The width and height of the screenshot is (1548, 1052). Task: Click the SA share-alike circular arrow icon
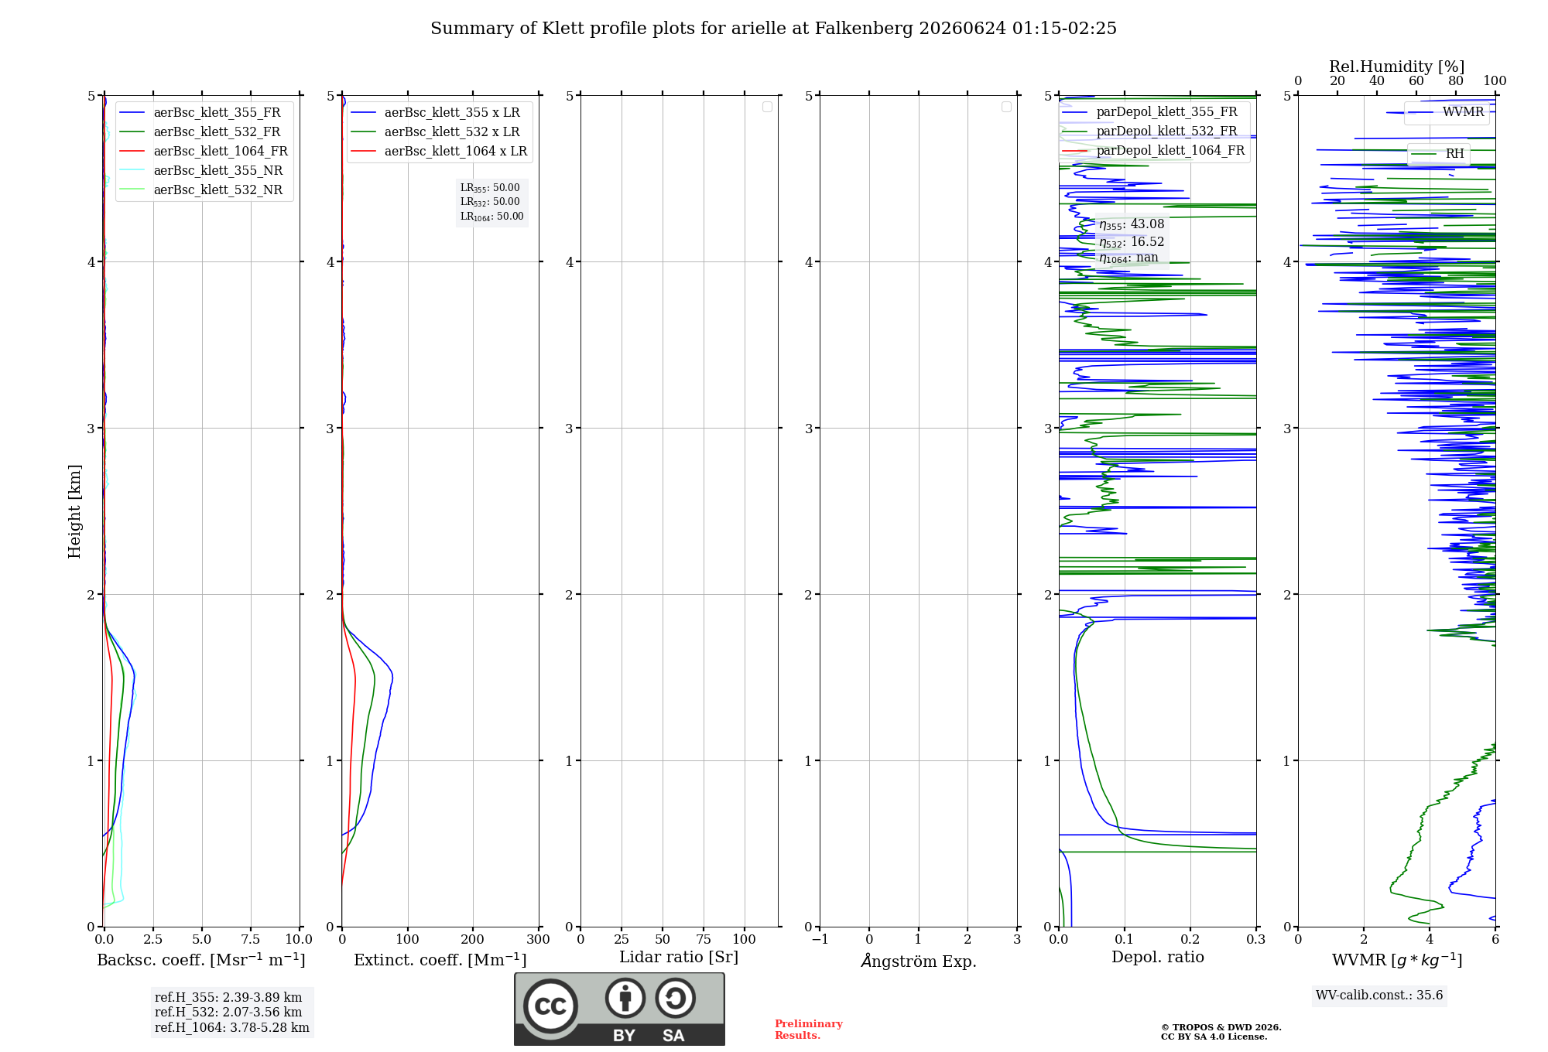click(x=675, y=998)
